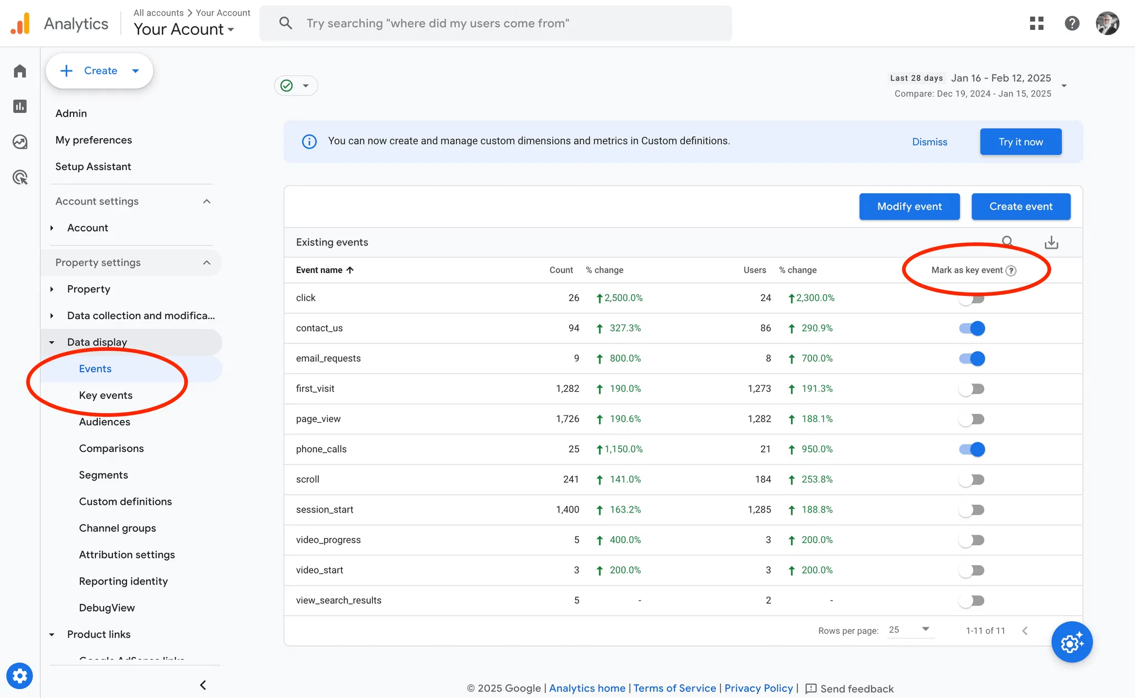This screenshot has width=1135, height=698.
Task: Turn off phone_calls key event toggle
Action: pyautogui.click(x=972, y=449)
